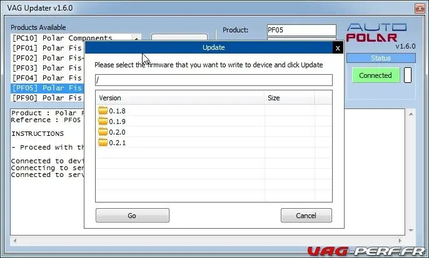Screen dimensions: 429x258
Task: Sort list by Version column header
Action: [180, 98]
